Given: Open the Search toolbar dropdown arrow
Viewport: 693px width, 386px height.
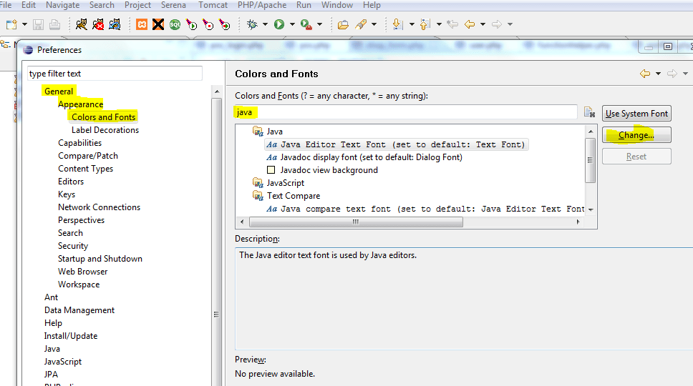Looking at the screenshot, I should click(374, 24).
